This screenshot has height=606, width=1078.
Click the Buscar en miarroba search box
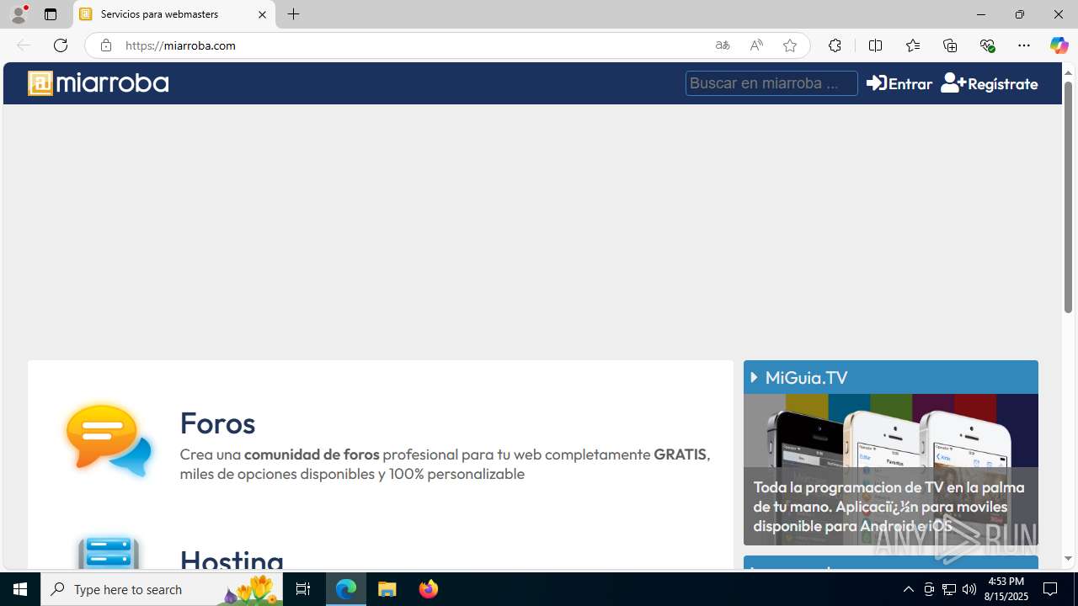[x=771, y=83]
